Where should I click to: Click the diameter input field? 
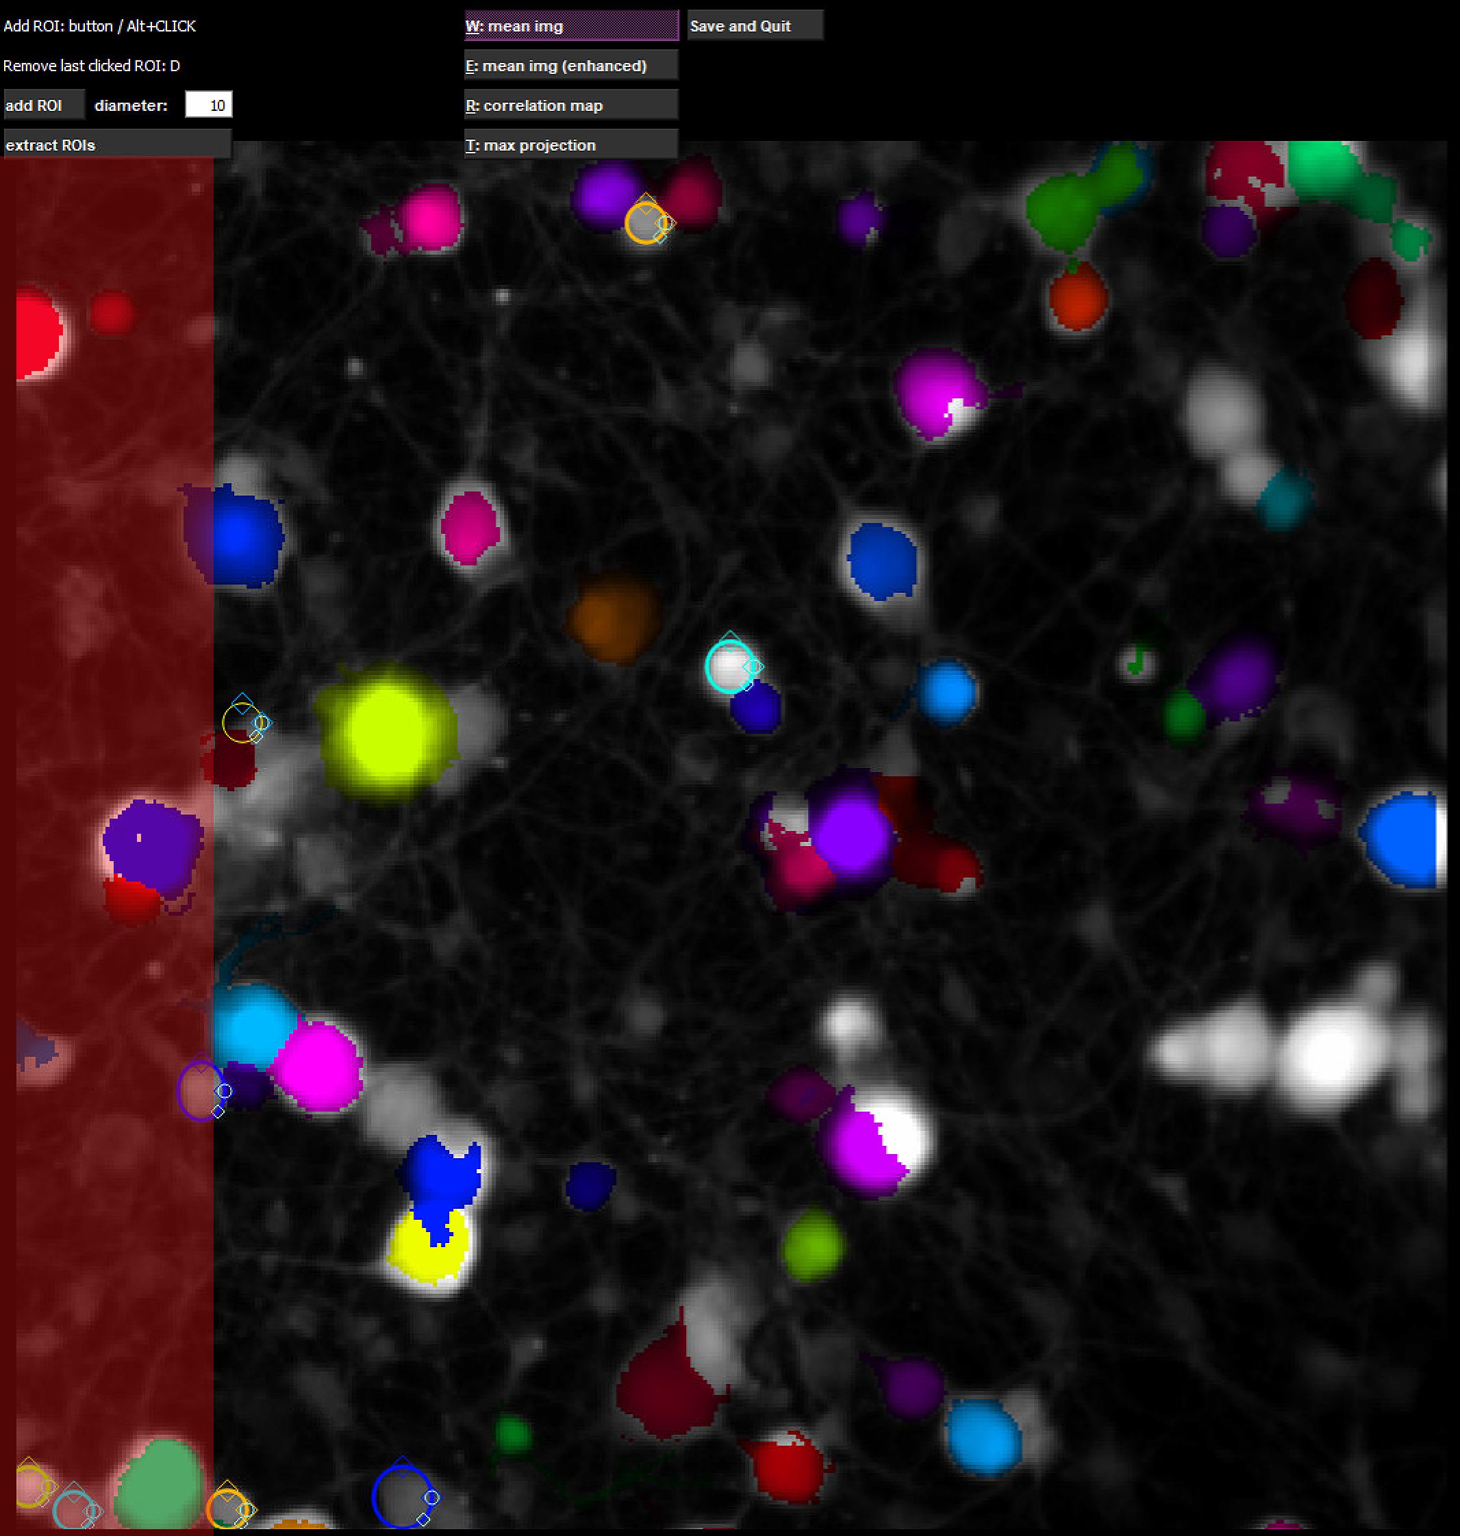click(x=209, y=105)
